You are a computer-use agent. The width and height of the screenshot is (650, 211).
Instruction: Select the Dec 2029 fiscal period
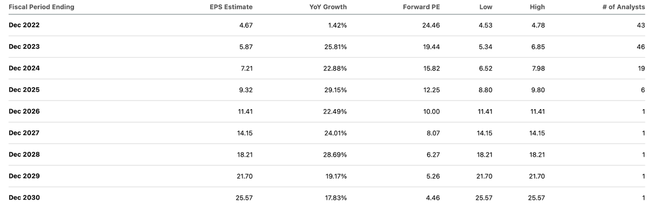click(24, 176)
